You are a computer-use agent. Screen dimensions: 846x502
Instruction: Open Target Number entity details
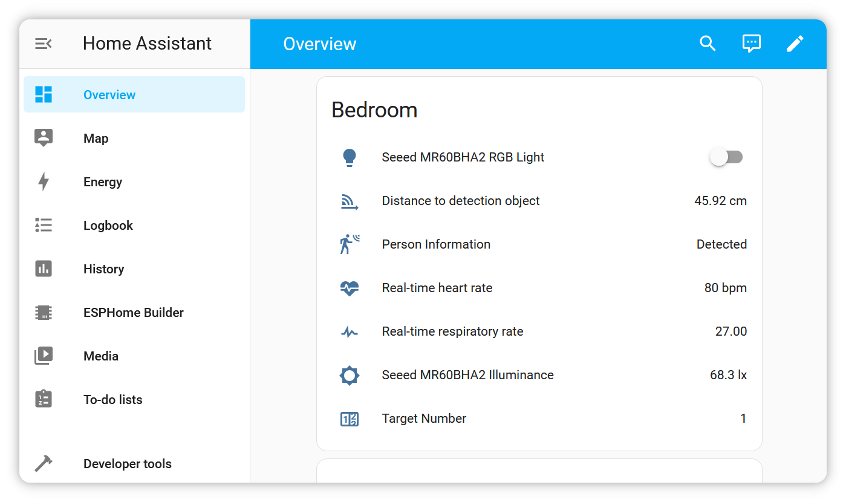click(539, 419)
